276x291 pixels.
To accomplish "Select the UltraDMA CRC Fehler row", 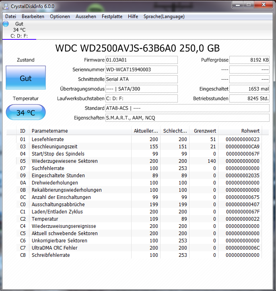I will coord(139,248).
